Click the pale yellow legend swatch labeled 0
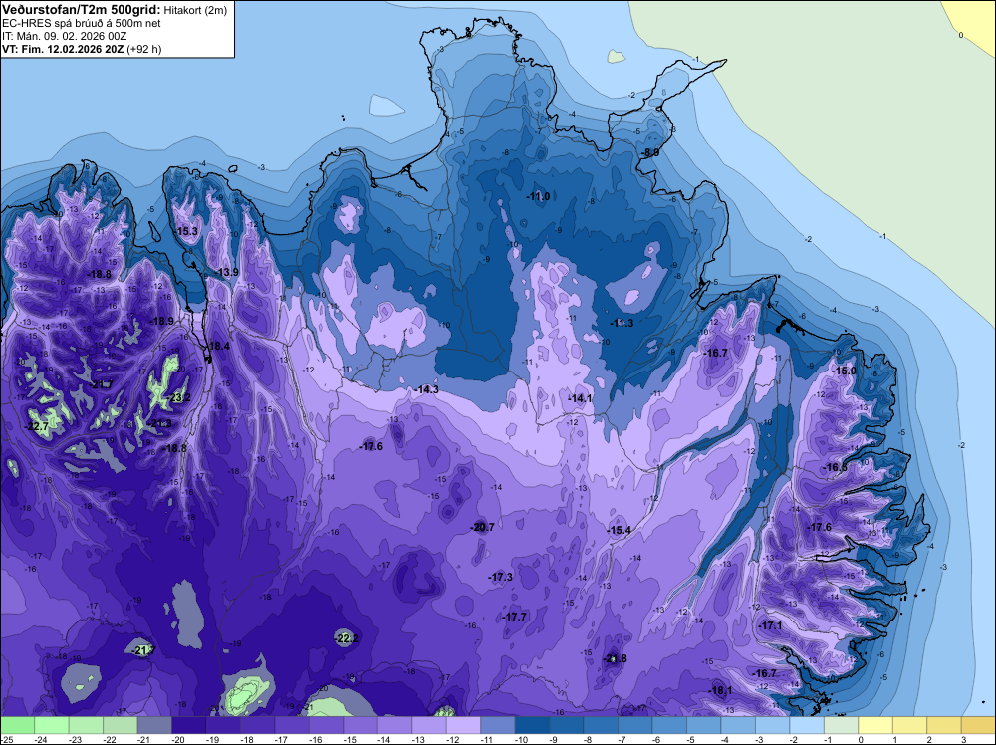Image resolution: width=996 pixels, height=745 pixels. coord(874,725)
